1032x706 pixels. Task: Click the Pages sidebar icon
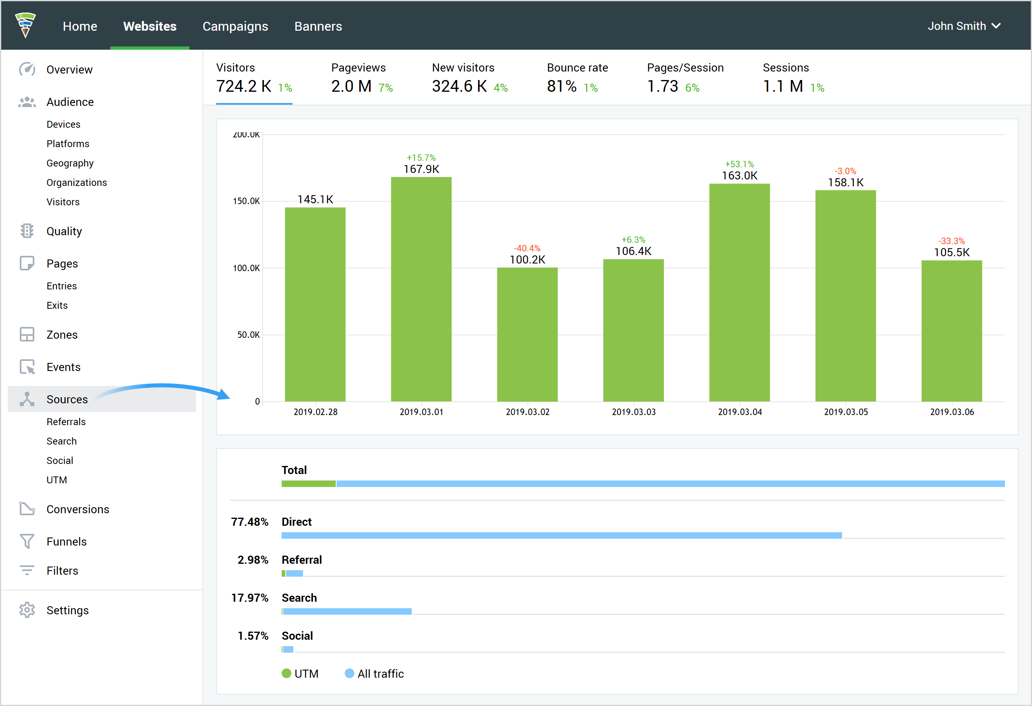pyautogui.click(x=27, y=262)
